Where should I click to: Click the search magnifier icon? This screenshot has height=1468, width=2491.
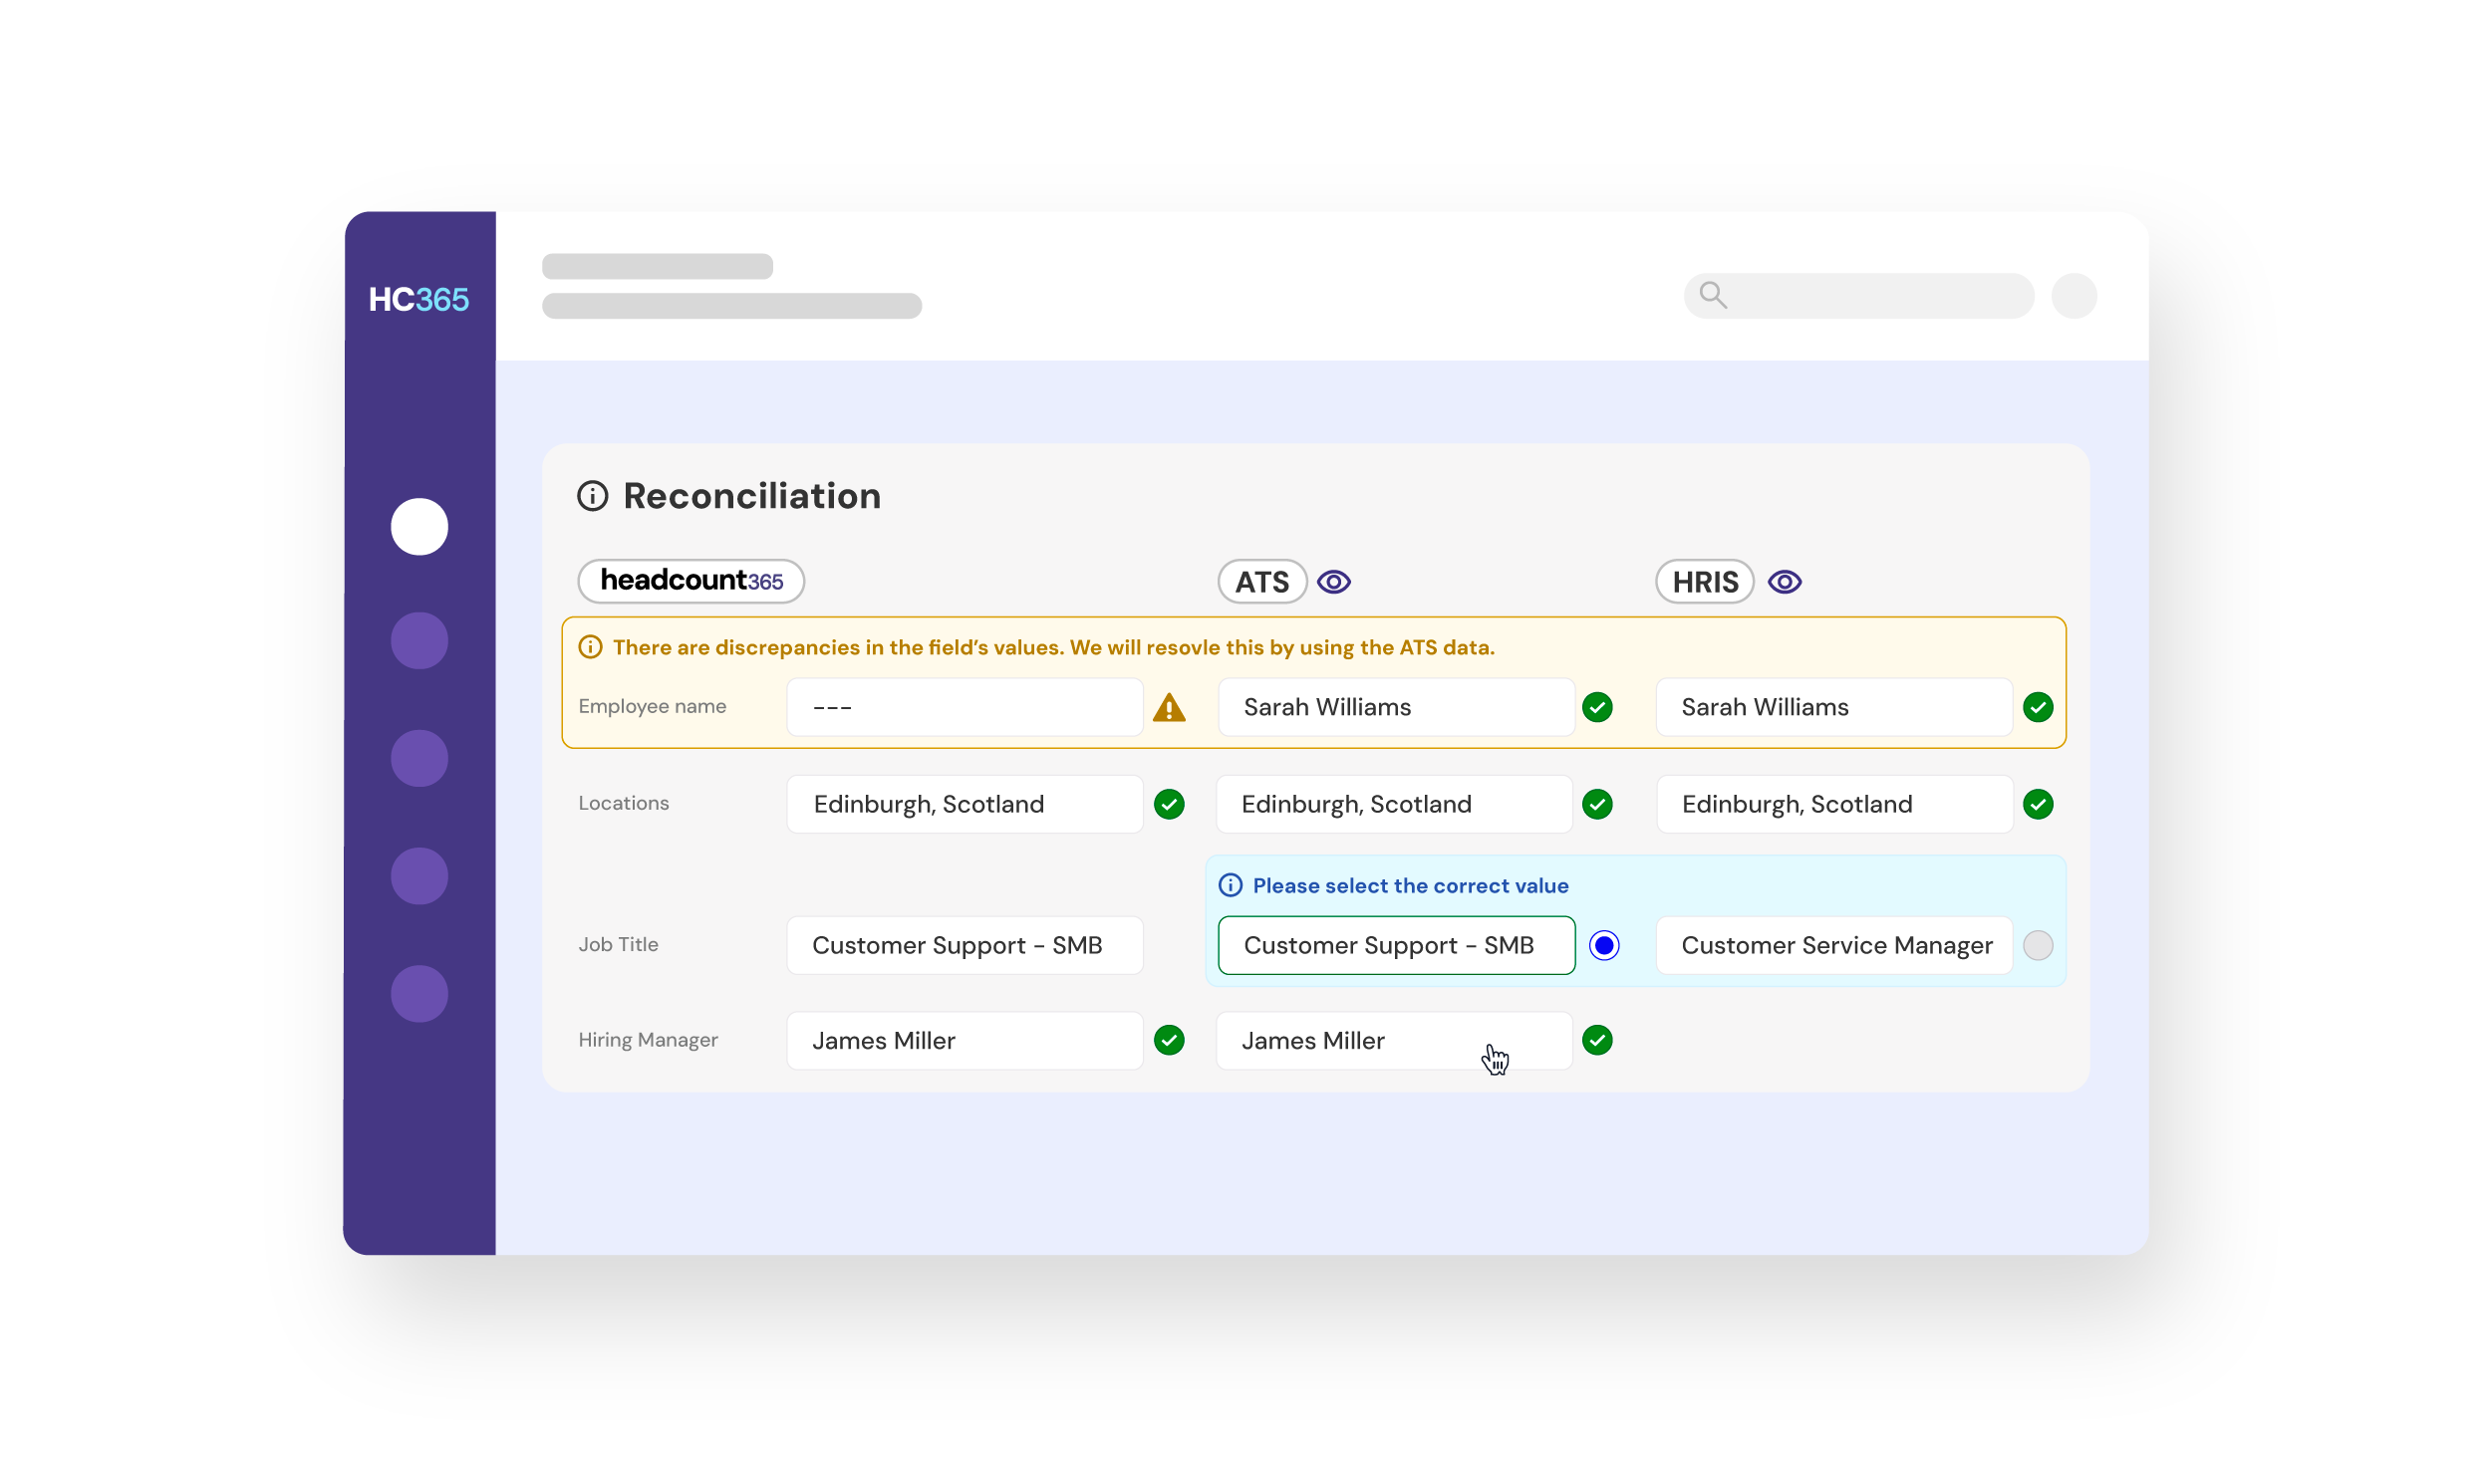pos(1713,295)
